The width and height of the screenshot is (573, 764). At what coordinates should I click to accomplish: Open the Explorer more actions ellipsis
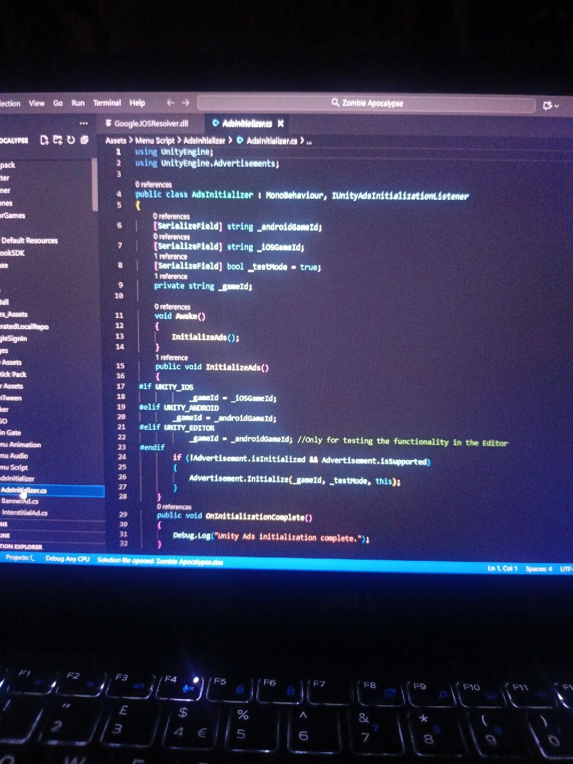tap(83, 123)
